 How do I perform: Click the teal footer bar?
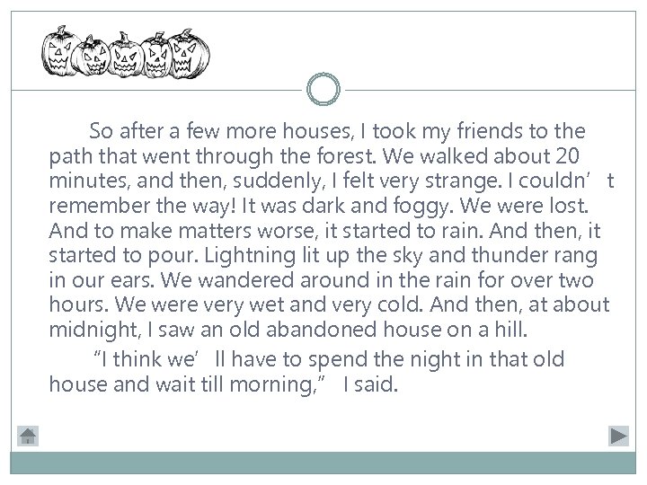[x=323, y=463]
